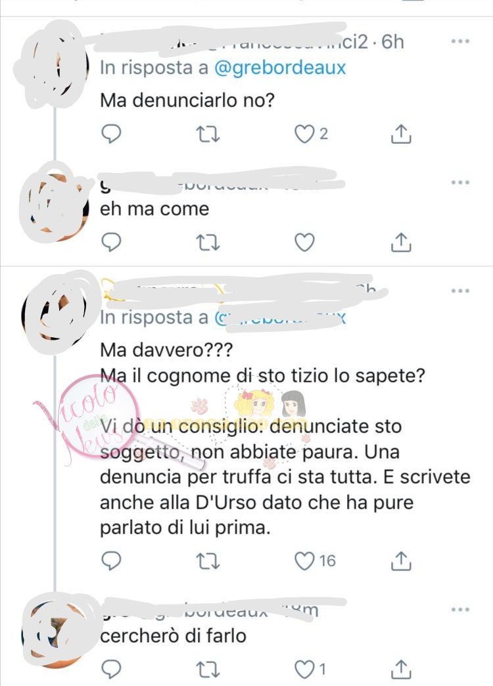Viewport: 493px width, 686px height.
Task: Open more options for 'Ma davvero???' tweet
Action: (x=460, y=290)
